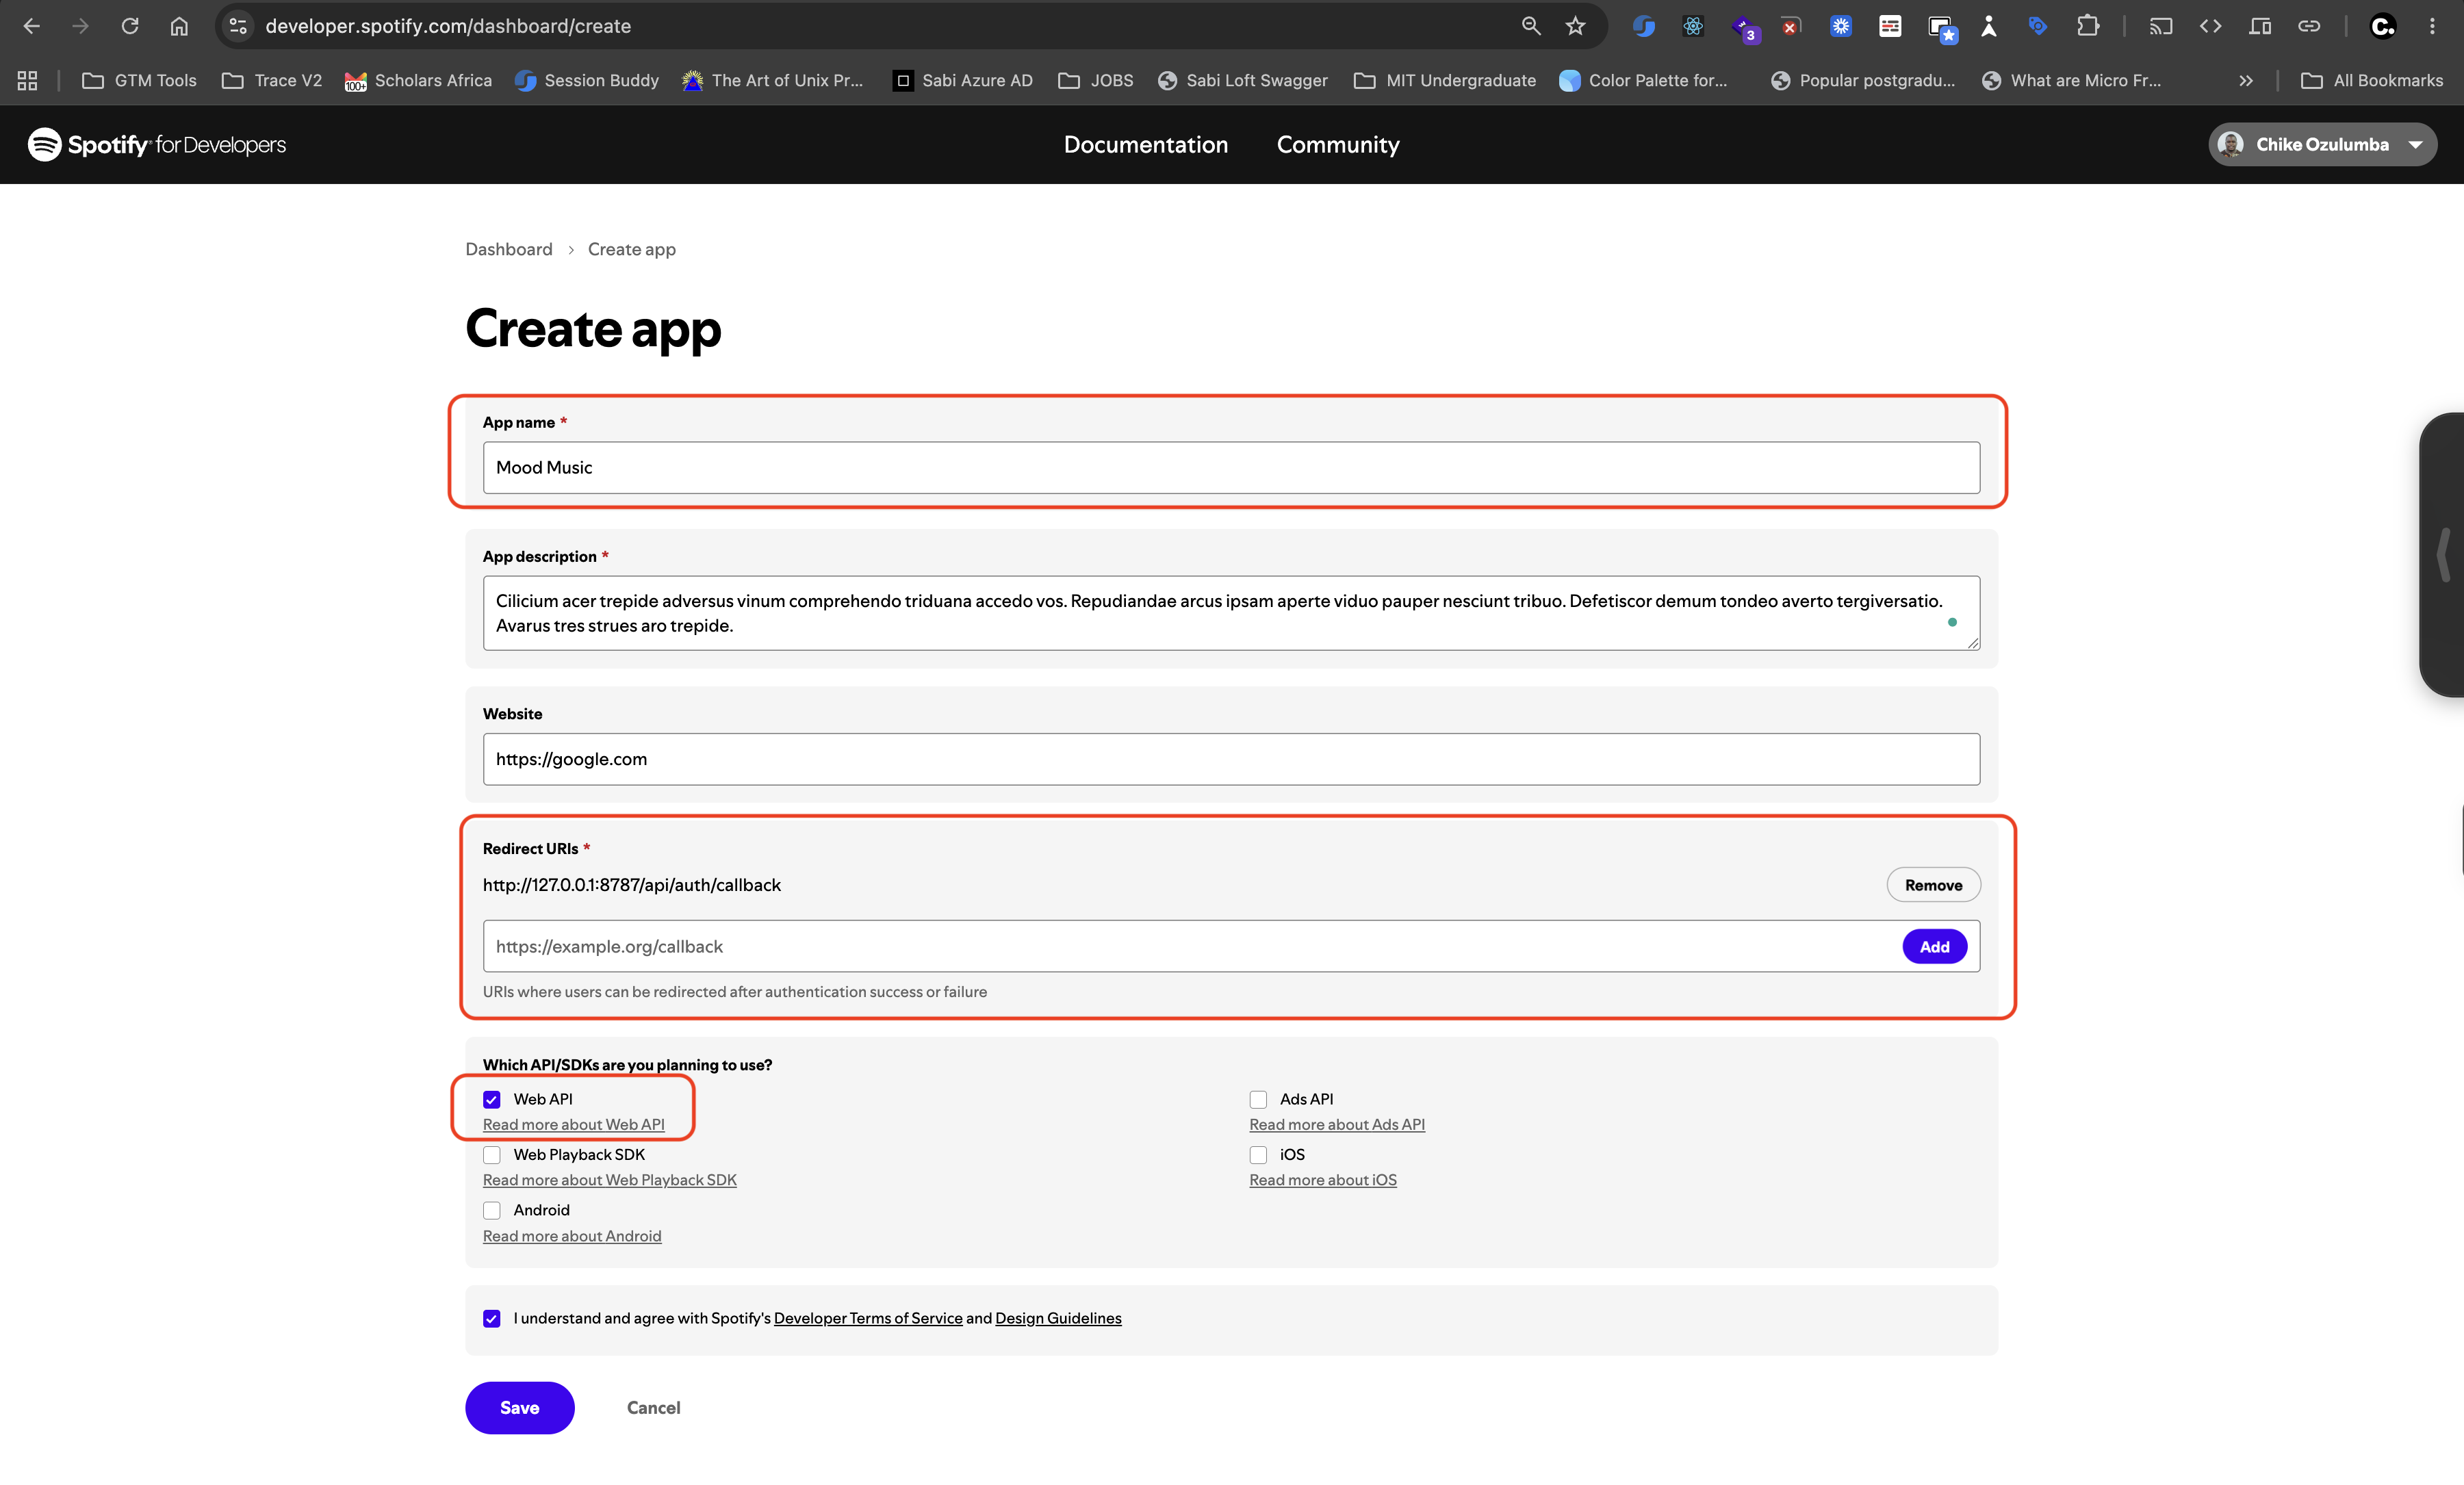Open the list-style extension icon
2464x1485 pixels.
click(1889, 26)
